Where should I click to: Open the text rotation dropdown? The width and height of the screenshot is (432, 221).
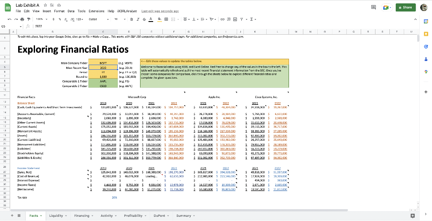(213, 19)
